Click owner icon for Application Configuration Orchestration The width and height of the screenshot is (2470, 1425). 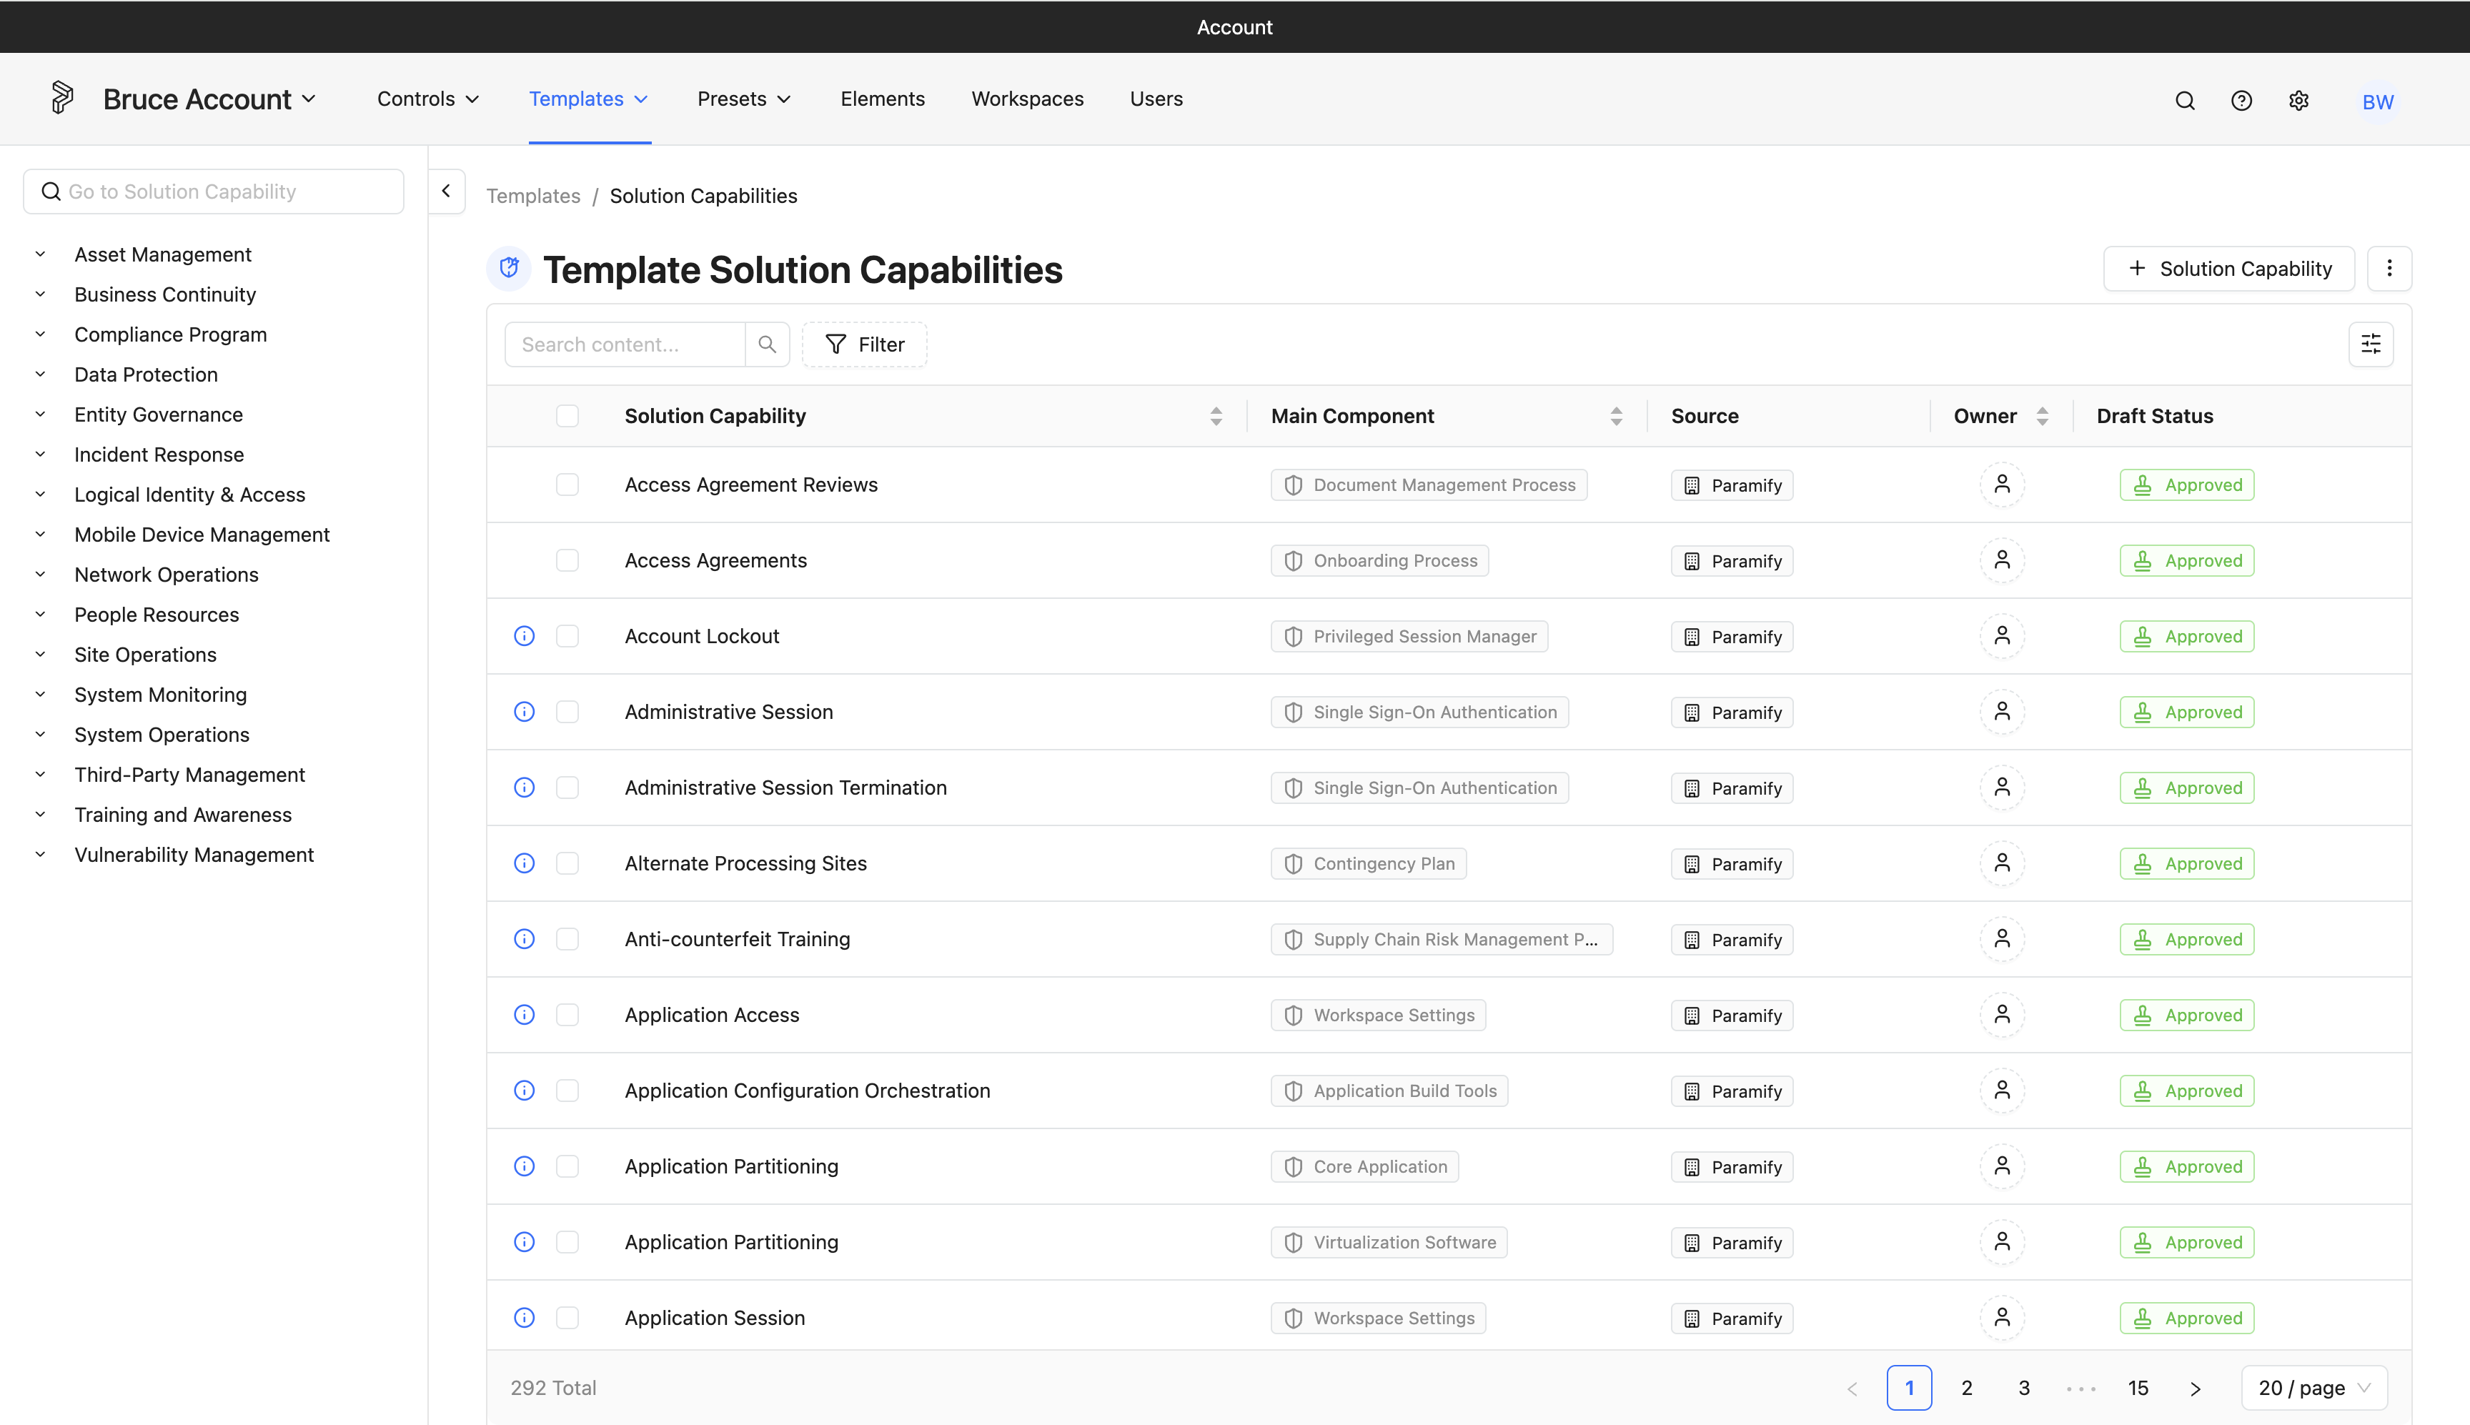click(2002, 1091)
